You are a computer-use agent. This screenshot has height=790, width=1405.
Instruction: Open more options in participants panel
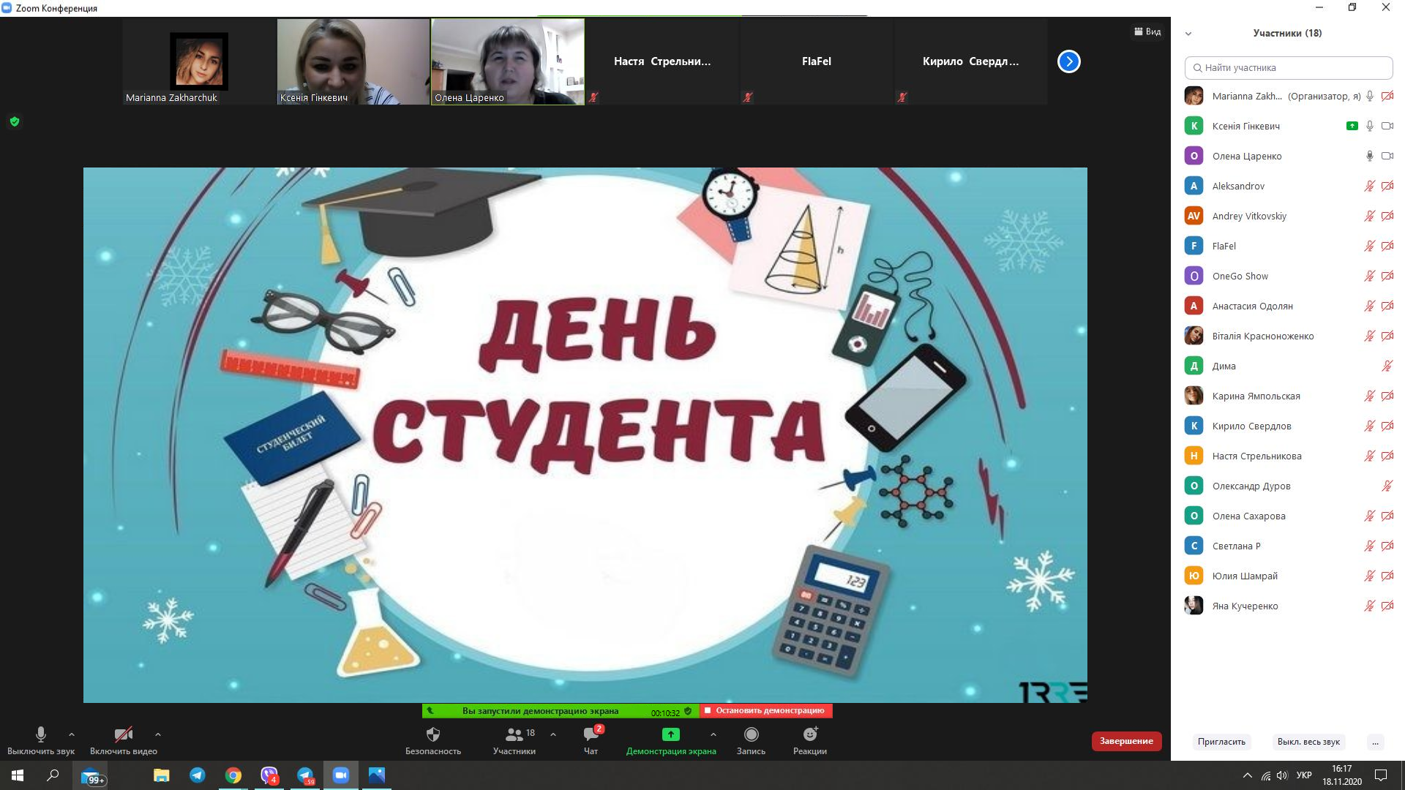(x=1375, y=742)
